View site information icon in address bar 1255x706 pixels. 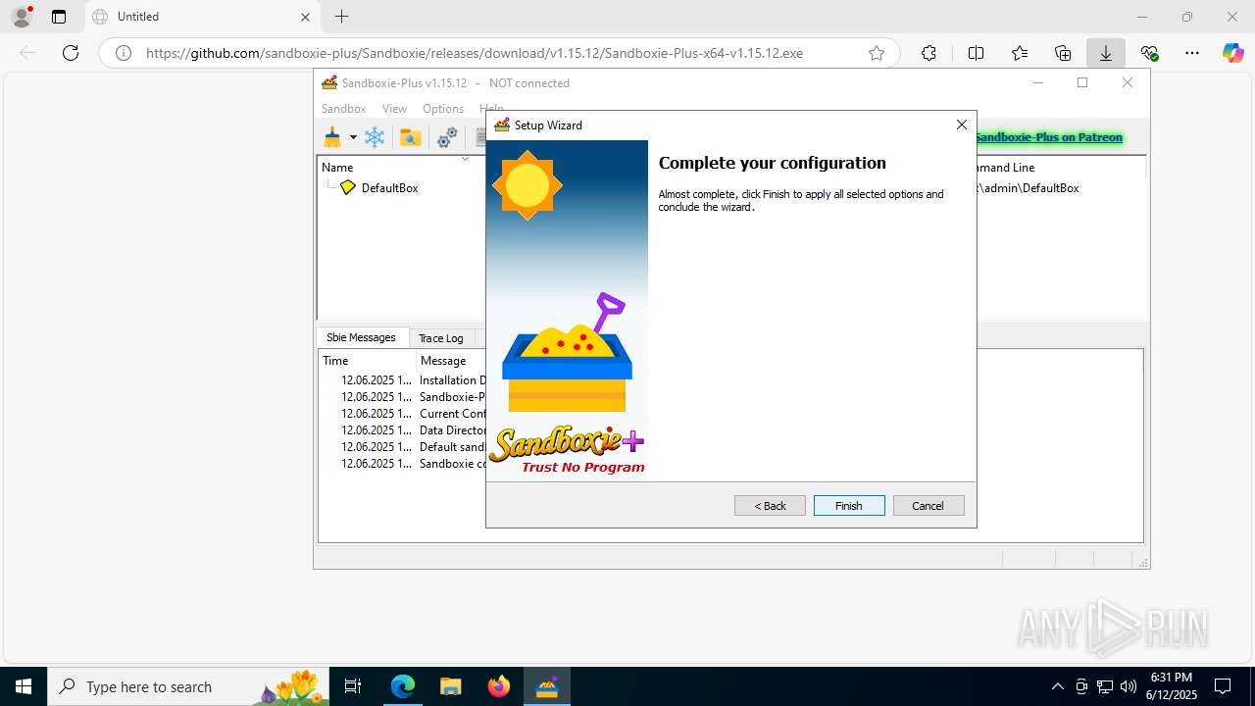click(124, 53)
